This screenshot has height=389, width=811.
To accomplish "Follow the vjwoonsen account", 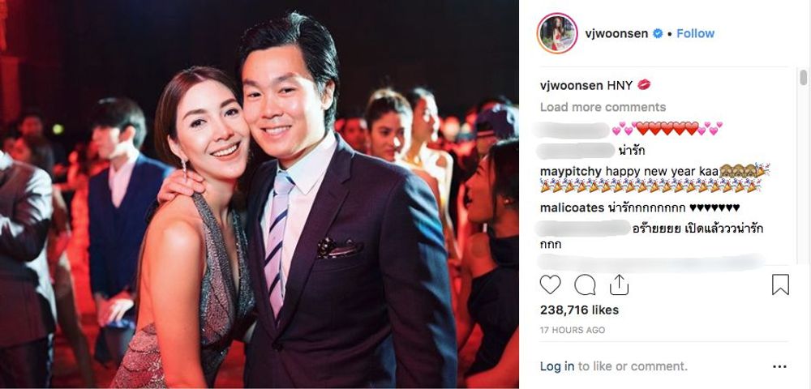I will click(695, 33).
